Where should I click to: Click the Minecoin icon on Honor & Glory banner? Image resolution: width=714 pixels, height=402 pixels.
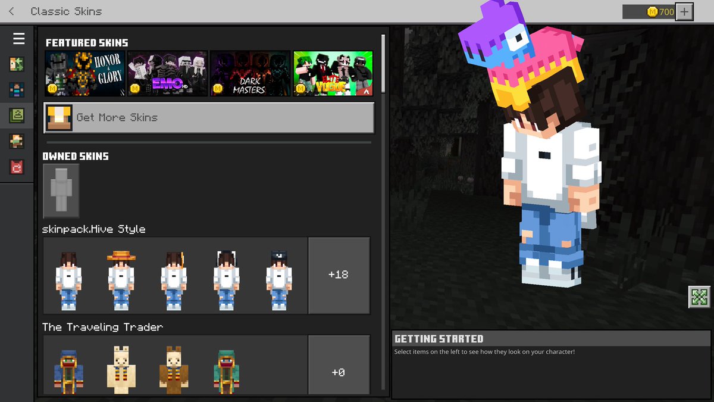(52, 89)
